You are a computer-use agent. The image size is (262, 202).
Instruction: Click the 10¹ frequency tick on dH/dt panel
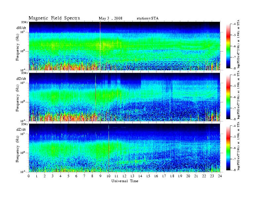22,32
